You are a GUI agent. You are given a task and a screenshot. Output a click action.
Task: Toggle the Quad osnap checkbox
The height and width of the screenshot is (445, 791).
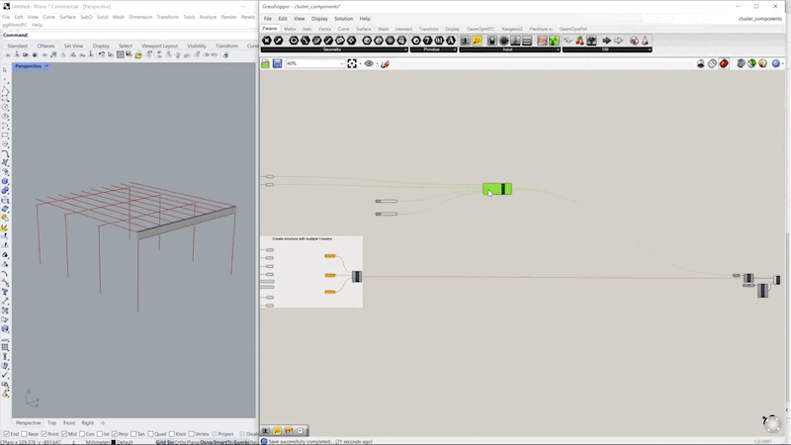pyautogui.click(x=150, y=434)
